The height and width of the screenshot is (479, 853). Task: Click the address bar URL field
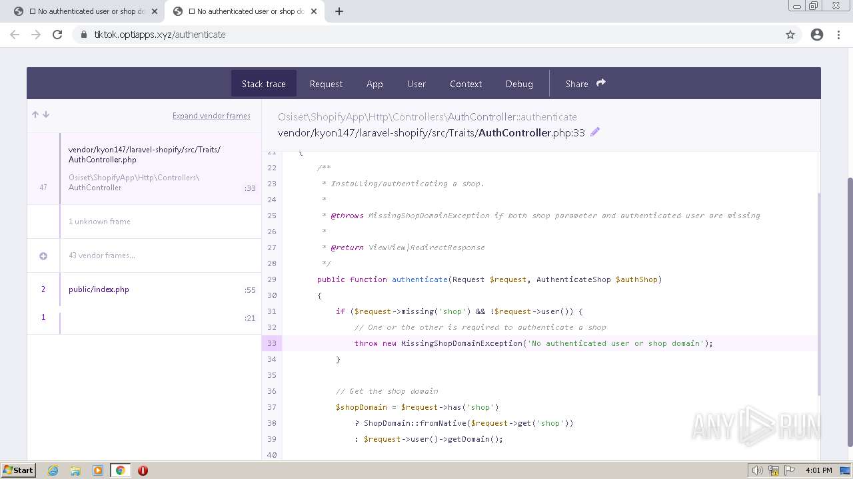click(x=426, y=35)
